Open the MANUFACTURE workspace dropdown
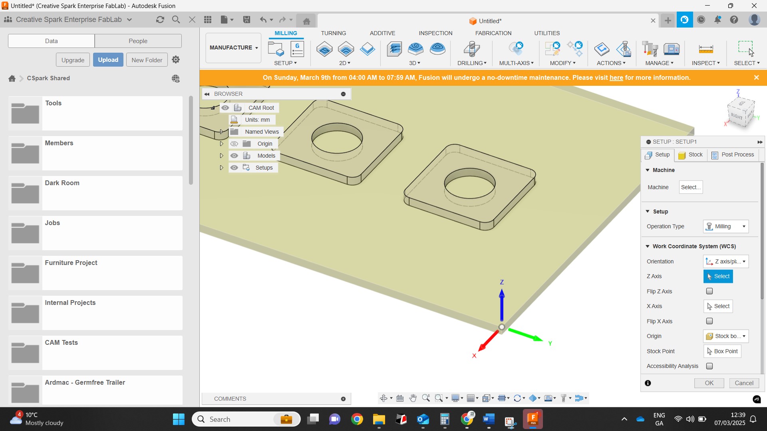The width and height of the screenshot is (767, 431). 233,47
